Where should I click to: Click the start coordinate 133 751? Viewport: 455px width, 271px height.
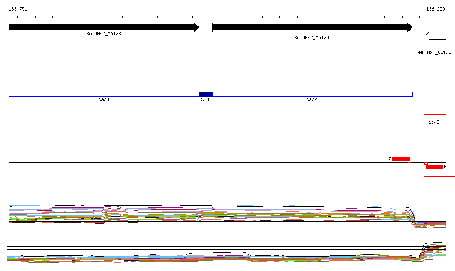(x=18, y=9)
